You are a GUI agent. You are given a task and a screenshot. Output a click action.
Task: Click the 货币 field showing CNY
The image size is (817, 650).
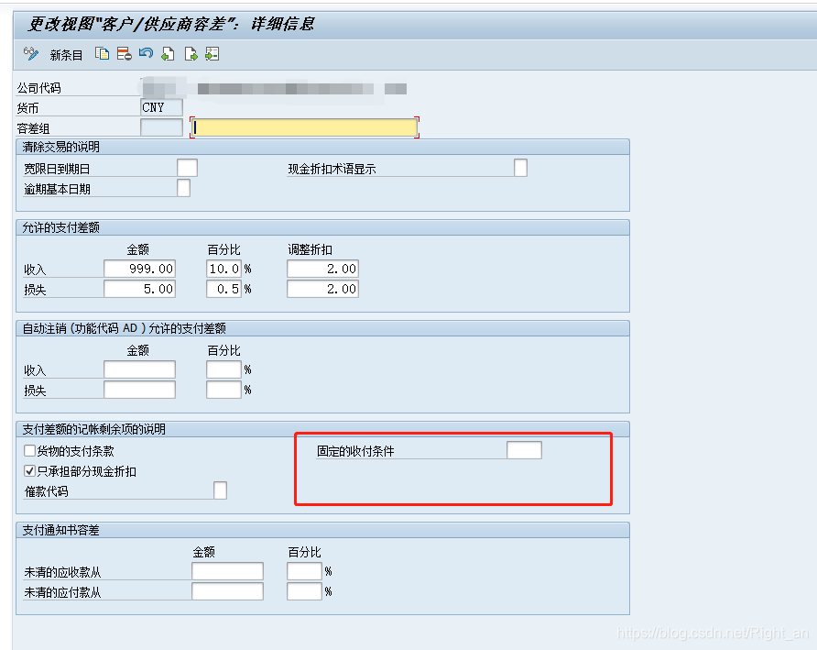161,107
